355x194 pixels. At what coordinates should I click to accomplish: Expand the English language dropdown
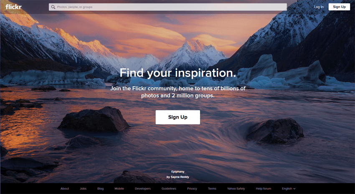point(289,189)
